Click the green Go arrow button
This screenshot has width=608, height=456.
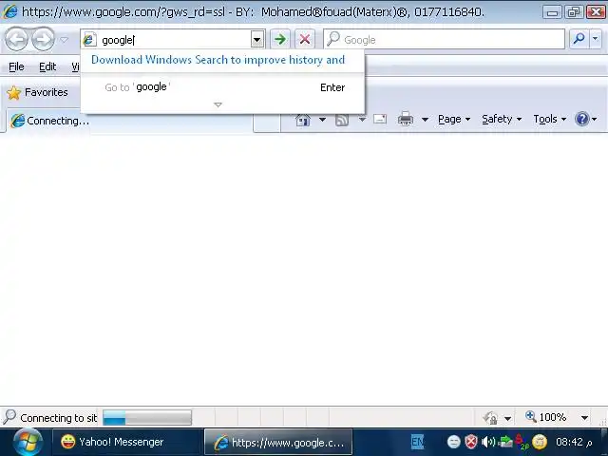[280, 39]
